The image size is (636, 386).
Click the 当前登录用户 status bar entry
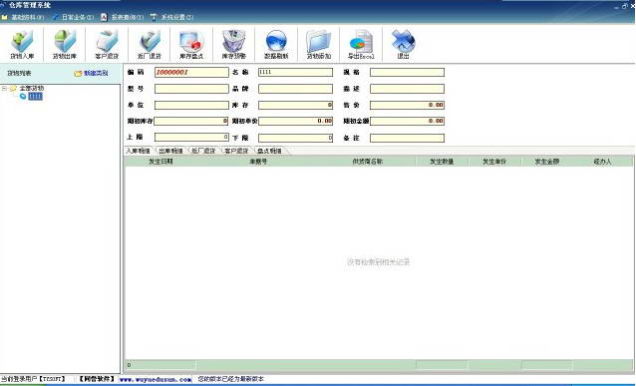click(33, 379)
